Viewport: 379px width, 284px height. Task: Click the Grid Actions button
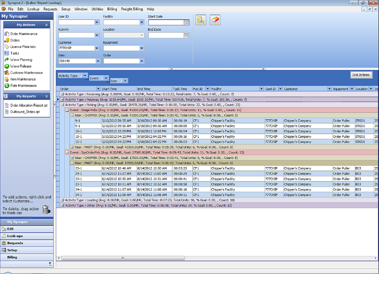(361, 75)
